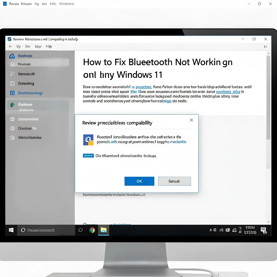Select the Dreotoresftc sidebar entry

27,128
